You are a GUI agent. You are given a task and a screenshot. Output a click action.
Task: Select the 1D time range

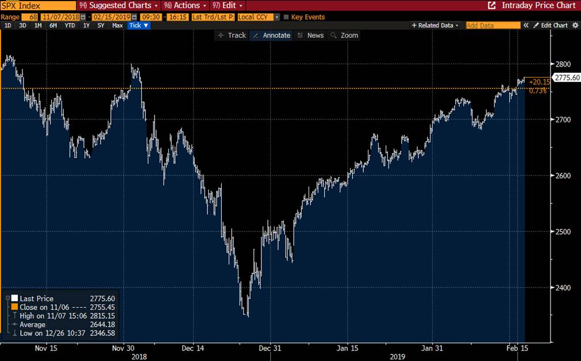(x=7, y=26)
